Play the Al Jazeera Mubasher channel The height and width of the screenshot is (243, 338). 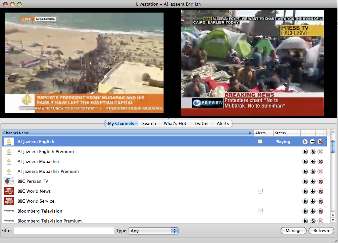point(305,161)
